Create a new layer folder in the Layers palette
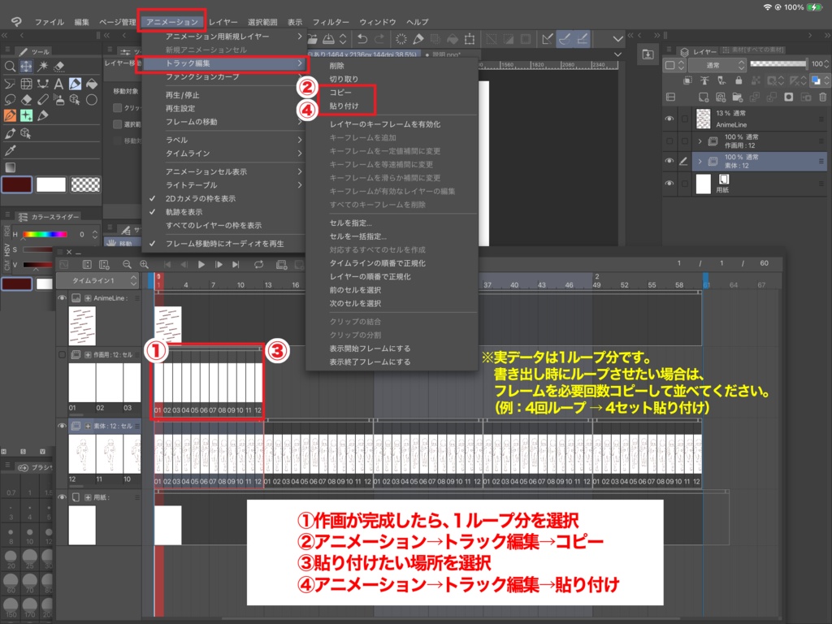Image resolution: width=832 pixels, height=624 pixels. tap(736, 97)
